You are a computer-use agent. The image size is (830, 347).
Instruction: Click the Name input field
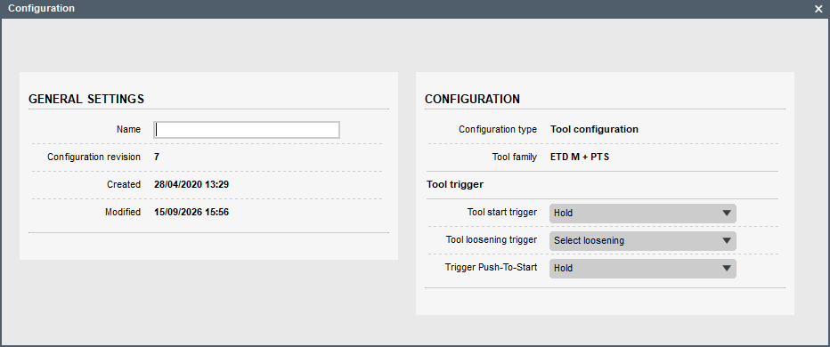(x=246, y=130)
